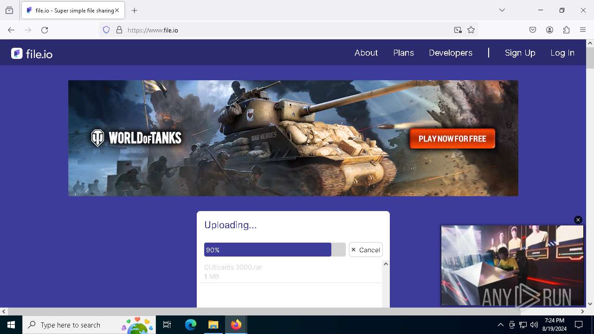Go to file.io home logo
The image size is (594, 334).
click(x=32, y=54)
